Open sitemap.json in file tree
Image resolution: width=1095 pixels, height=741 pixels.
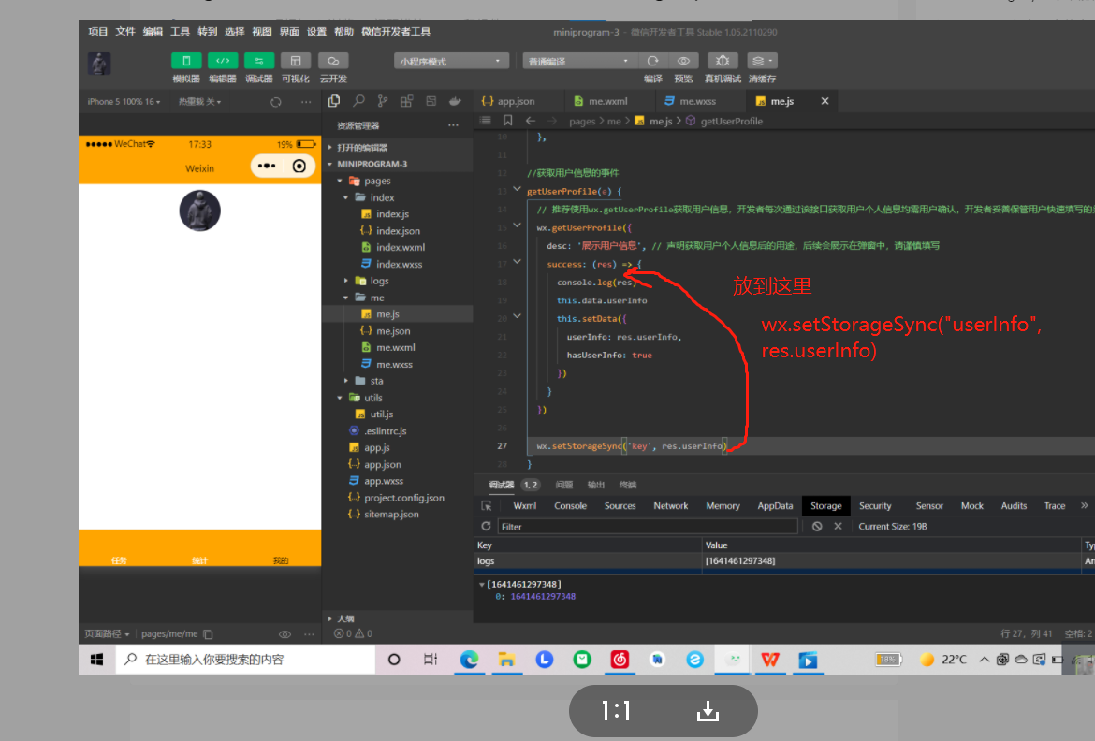point(391,514)
